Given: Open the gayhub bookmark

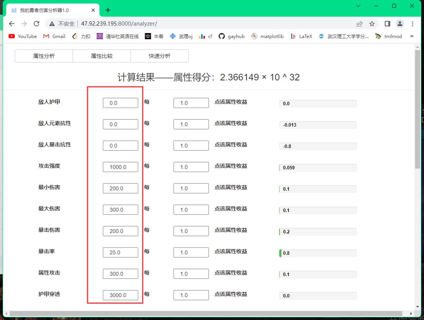Looking at the screenshot, I should [232, 36].
